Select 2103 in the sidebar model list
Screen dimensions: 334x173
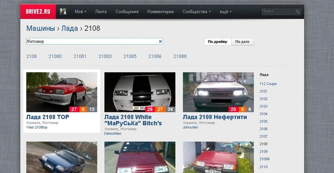click(x=263, y=106)
